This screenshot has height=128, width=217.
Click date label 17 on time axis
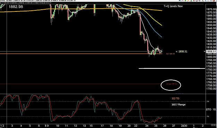tap(102, 126)
